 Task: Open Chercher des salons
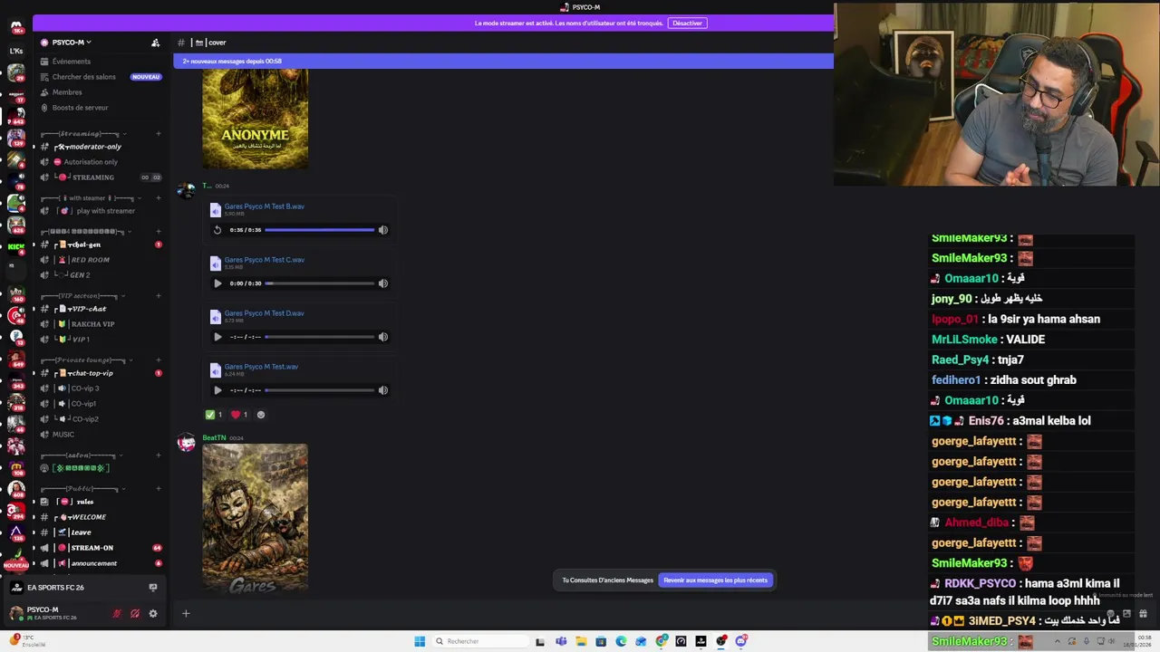tap(83, 77)
